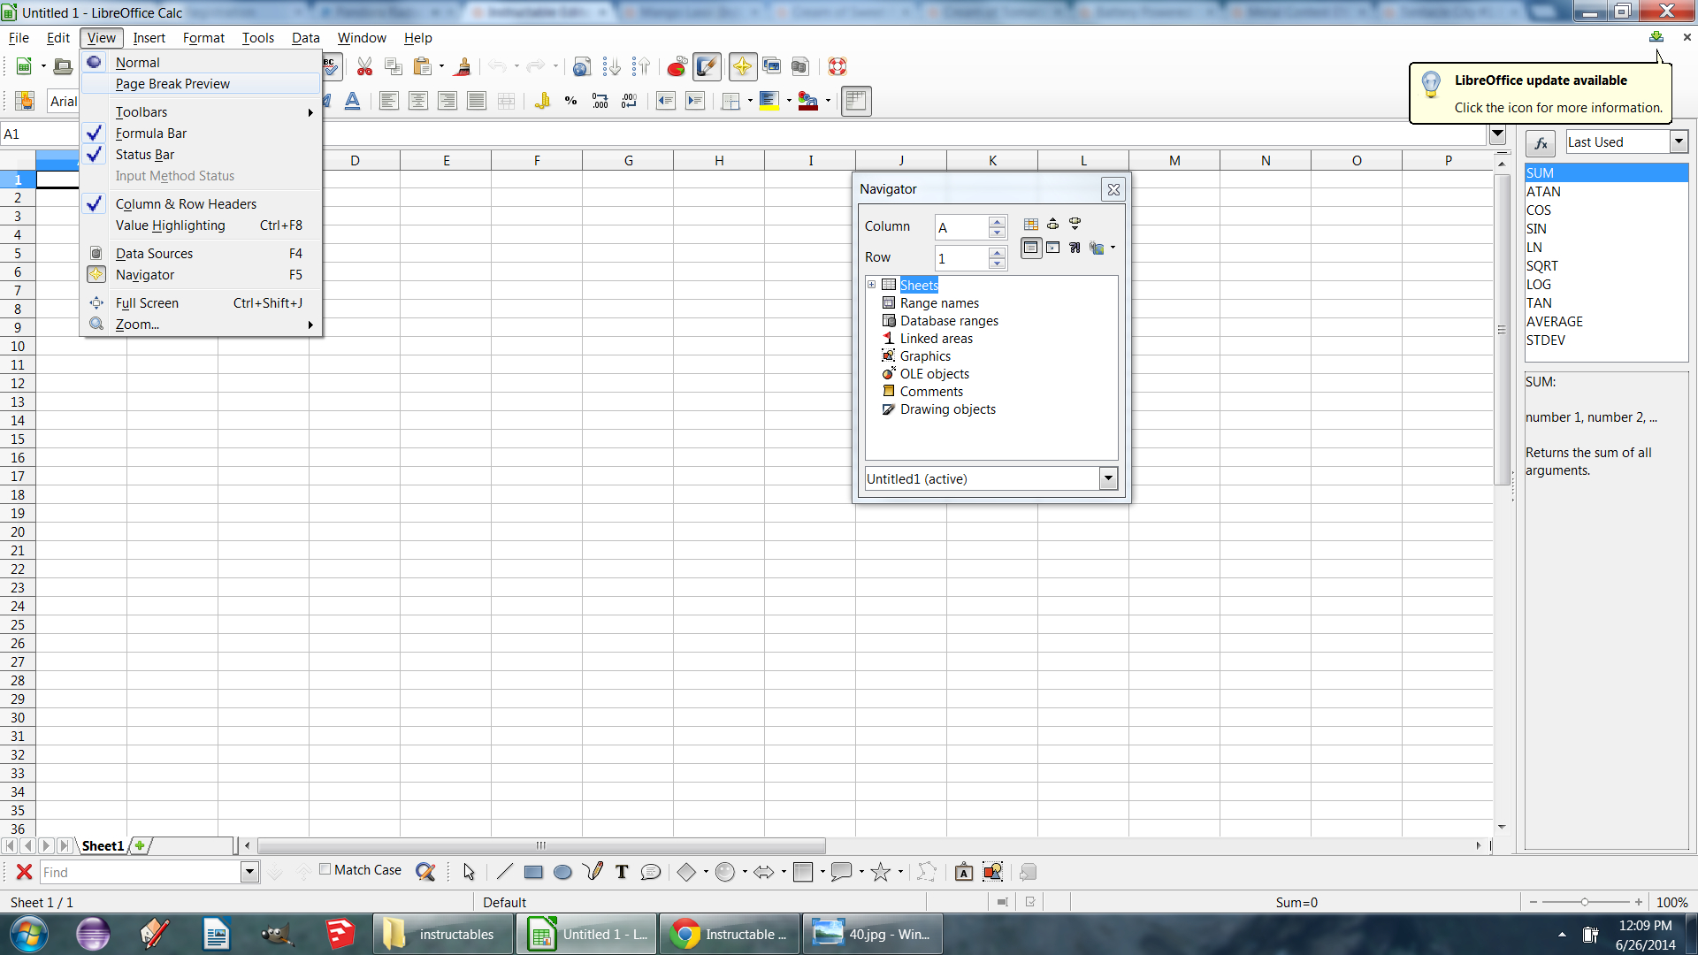Click Navigator Scenarios icon
Image resolution: width=1698 pixels, height=955 pixels.
click(x=1075, y=248)
